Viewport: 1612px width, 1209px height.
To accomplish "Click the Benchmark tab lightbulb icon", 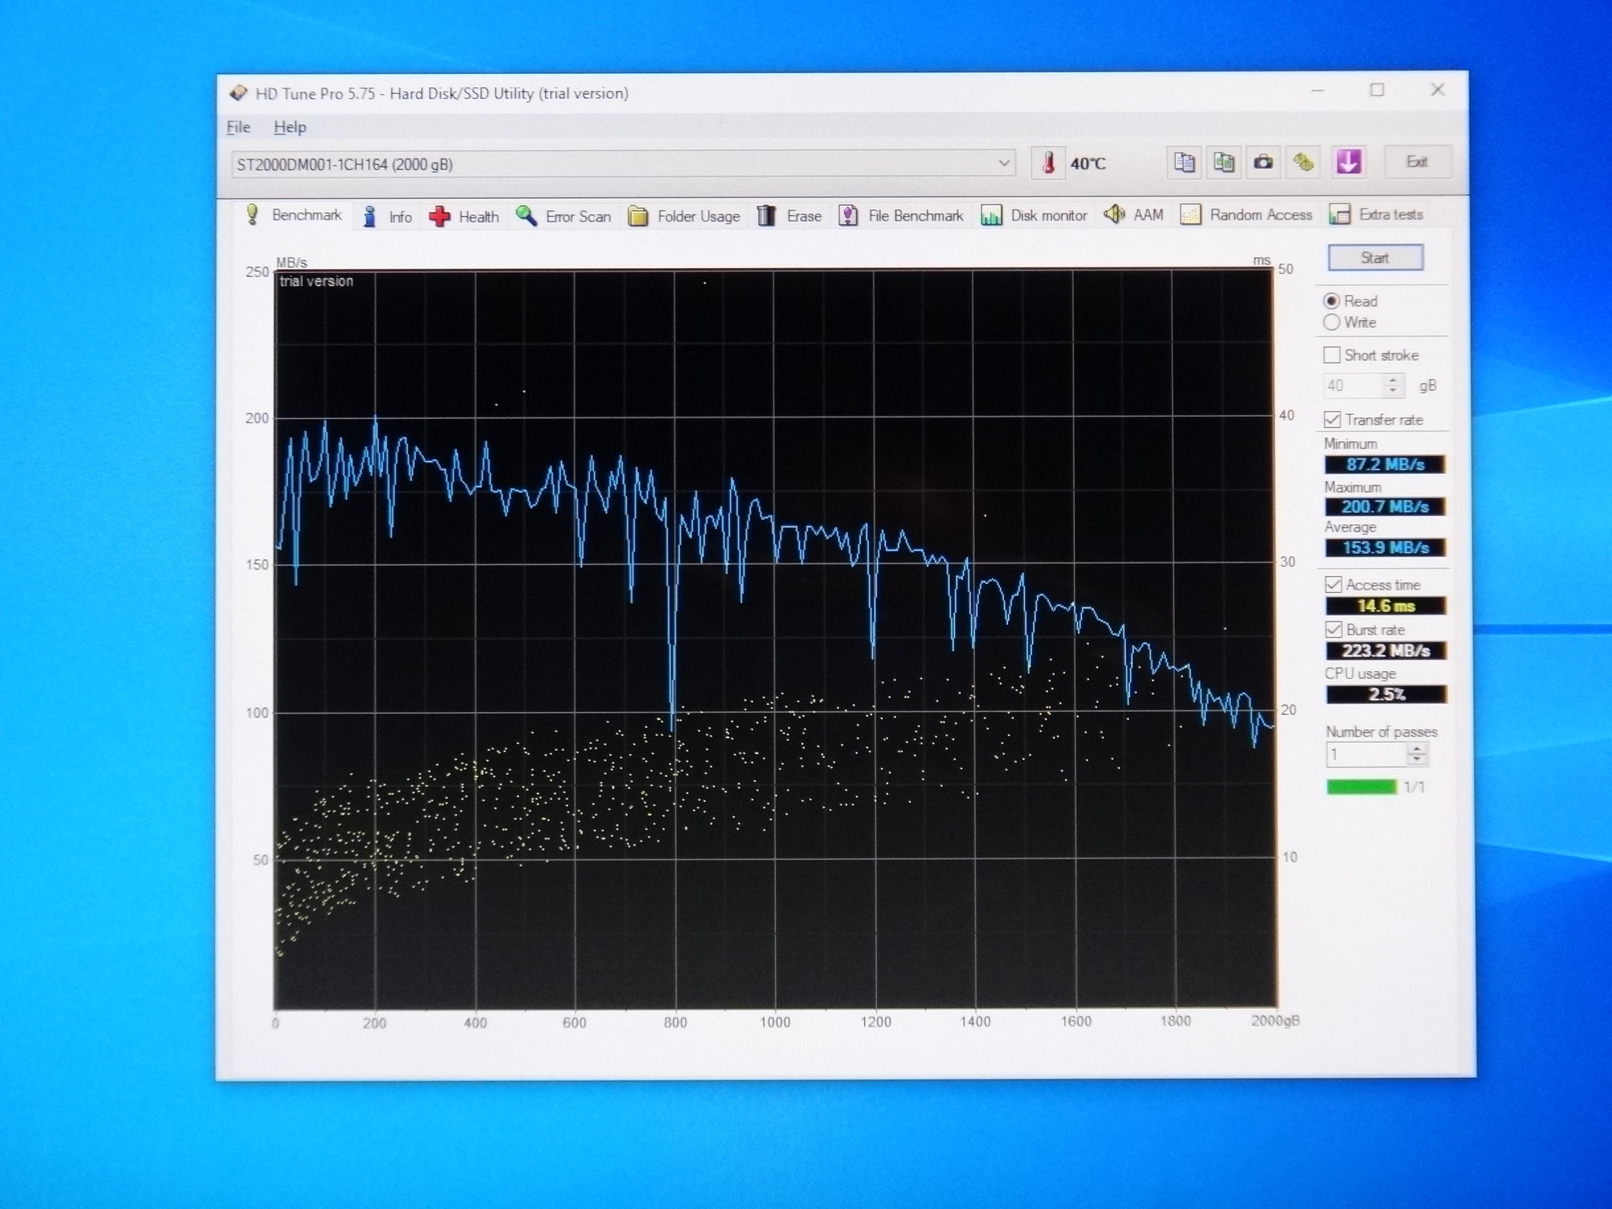I will coord(252,215).
